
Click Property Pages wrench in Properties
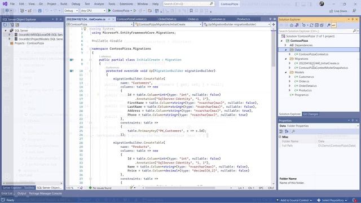click(x=293, y=131)
